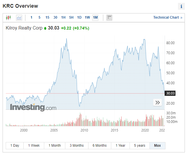Choose the 1 Year range tab
The height and width of the screenshot is (155, 188).
coord(120,146)
